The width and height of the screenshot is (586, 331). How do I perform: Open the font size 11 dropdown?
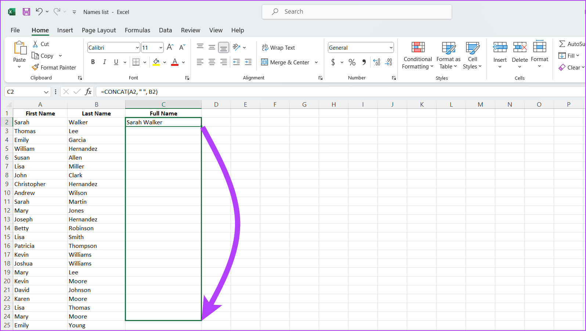click(161, 48)
